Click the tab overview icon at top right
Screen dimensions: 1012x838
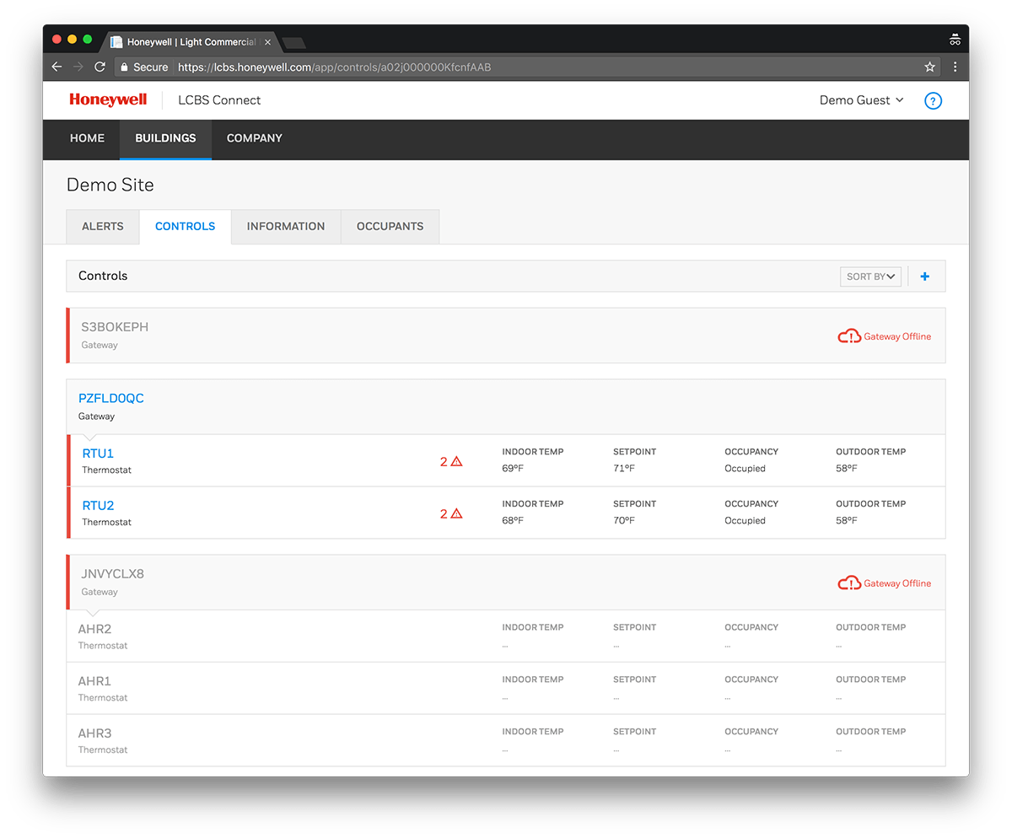tap(955, 39)
